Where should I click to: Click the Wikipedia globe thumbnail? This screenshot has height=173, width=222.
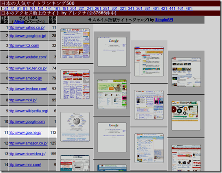point(75,127)
